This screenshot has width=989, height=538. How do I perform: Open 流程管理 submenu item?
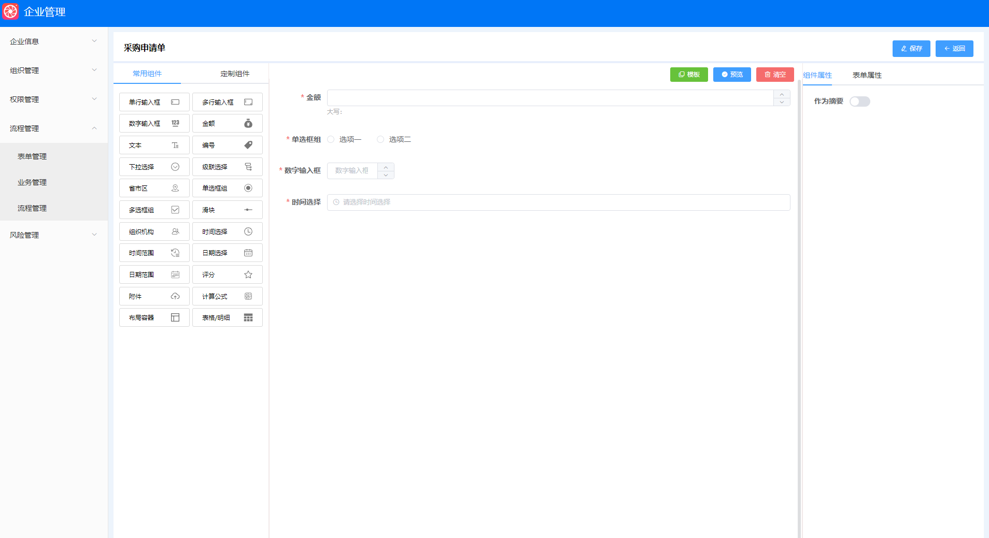point(54,208)
